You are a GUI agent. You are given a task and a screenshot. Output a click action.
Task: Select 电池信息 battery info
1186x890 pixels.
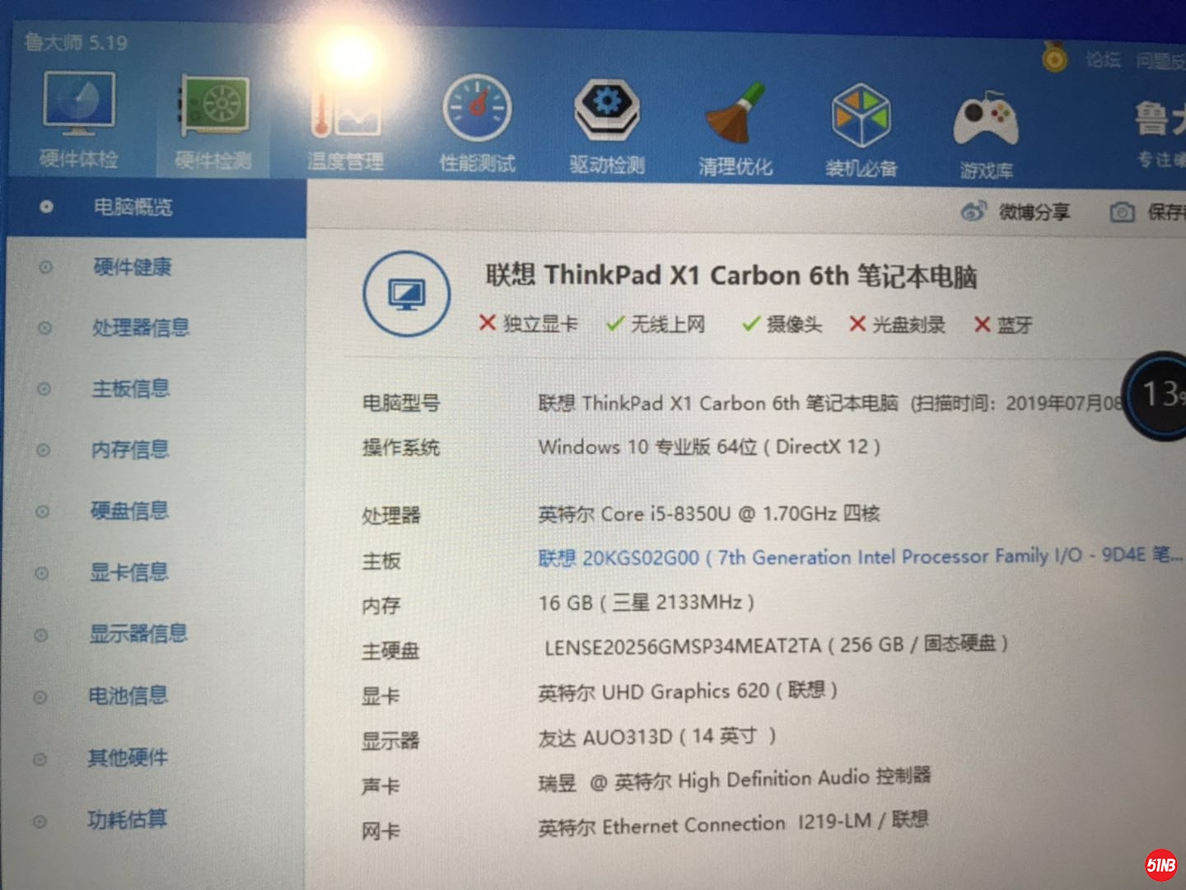(x=128, y=696)
